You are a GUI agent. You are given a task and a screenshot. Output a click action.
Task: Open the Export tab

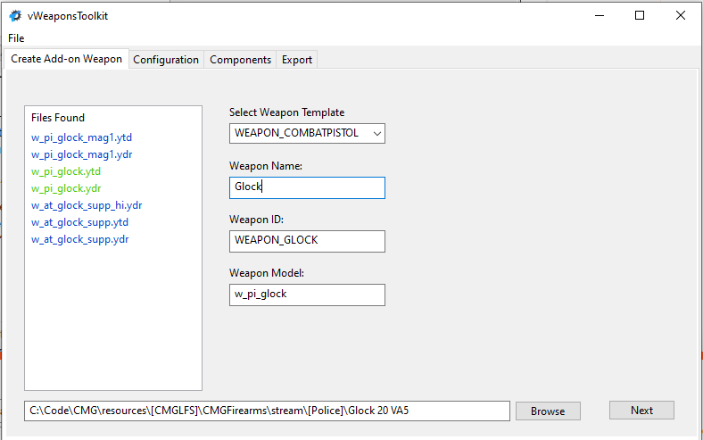297,60
